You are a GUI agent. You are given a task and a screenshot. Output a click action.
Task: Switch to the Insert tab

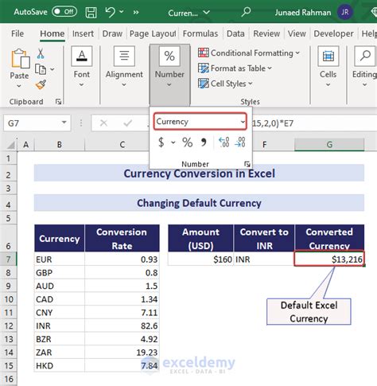(83, 33)
